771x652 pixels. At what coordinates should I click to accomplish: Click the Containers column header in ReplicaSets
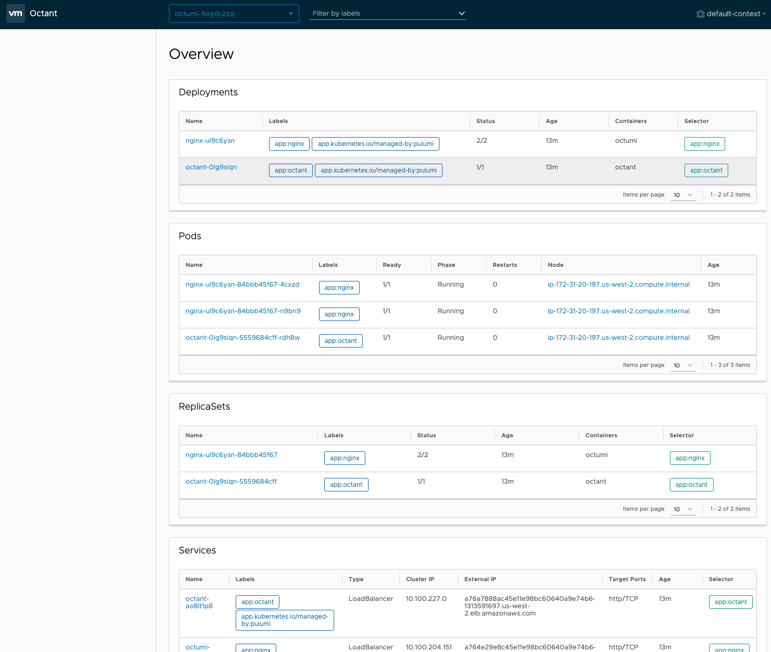click(x=602, y=436)
